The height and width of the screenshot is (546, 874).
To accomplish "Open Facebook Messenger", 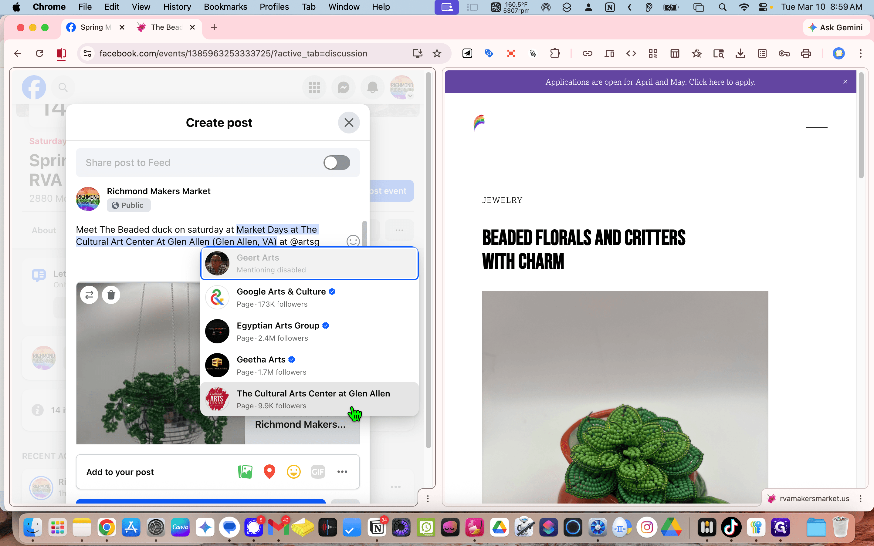I will coord(344,87).
